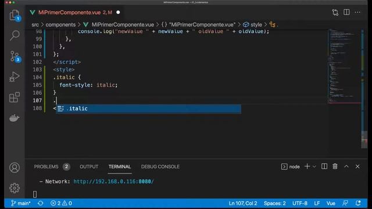Click the </script> tag on line 102

tap(67, 62)
